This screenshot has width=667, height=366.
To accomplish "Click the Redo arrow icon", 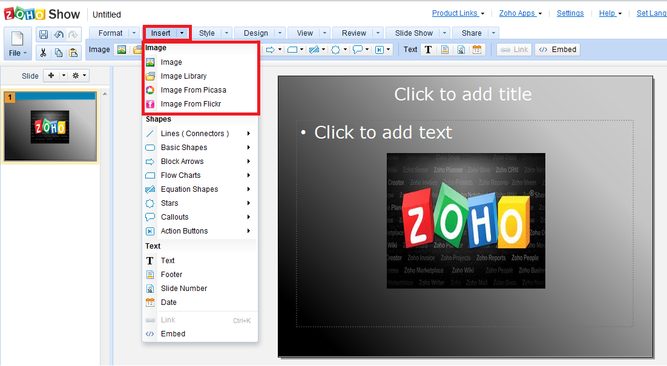I will pos(73,34).
